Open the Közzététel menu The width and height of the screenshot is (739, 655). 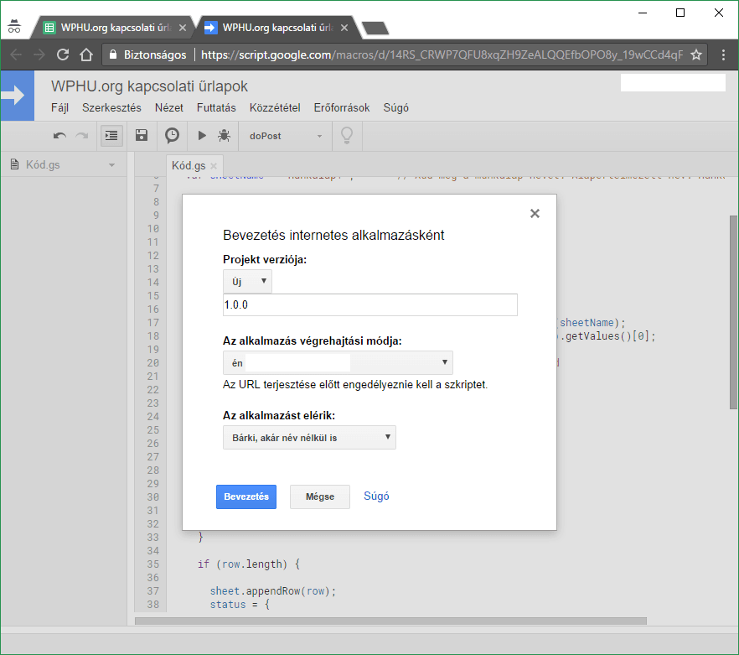(x=275, y=107)
